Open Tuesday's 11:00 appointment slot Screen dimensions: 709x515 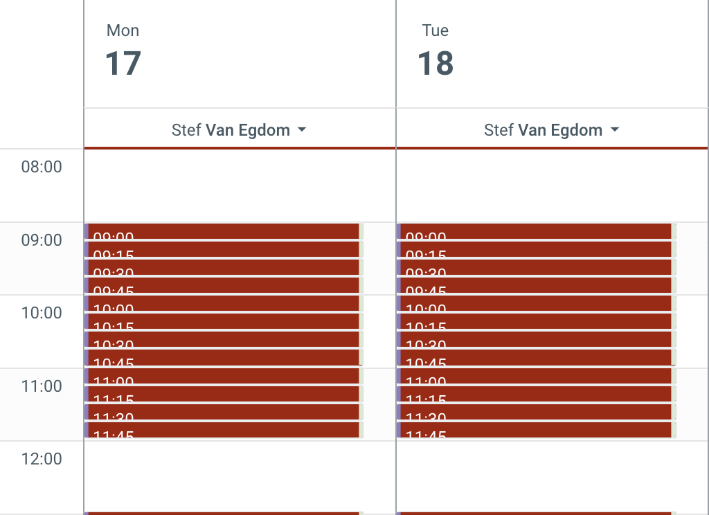point(535,375)
